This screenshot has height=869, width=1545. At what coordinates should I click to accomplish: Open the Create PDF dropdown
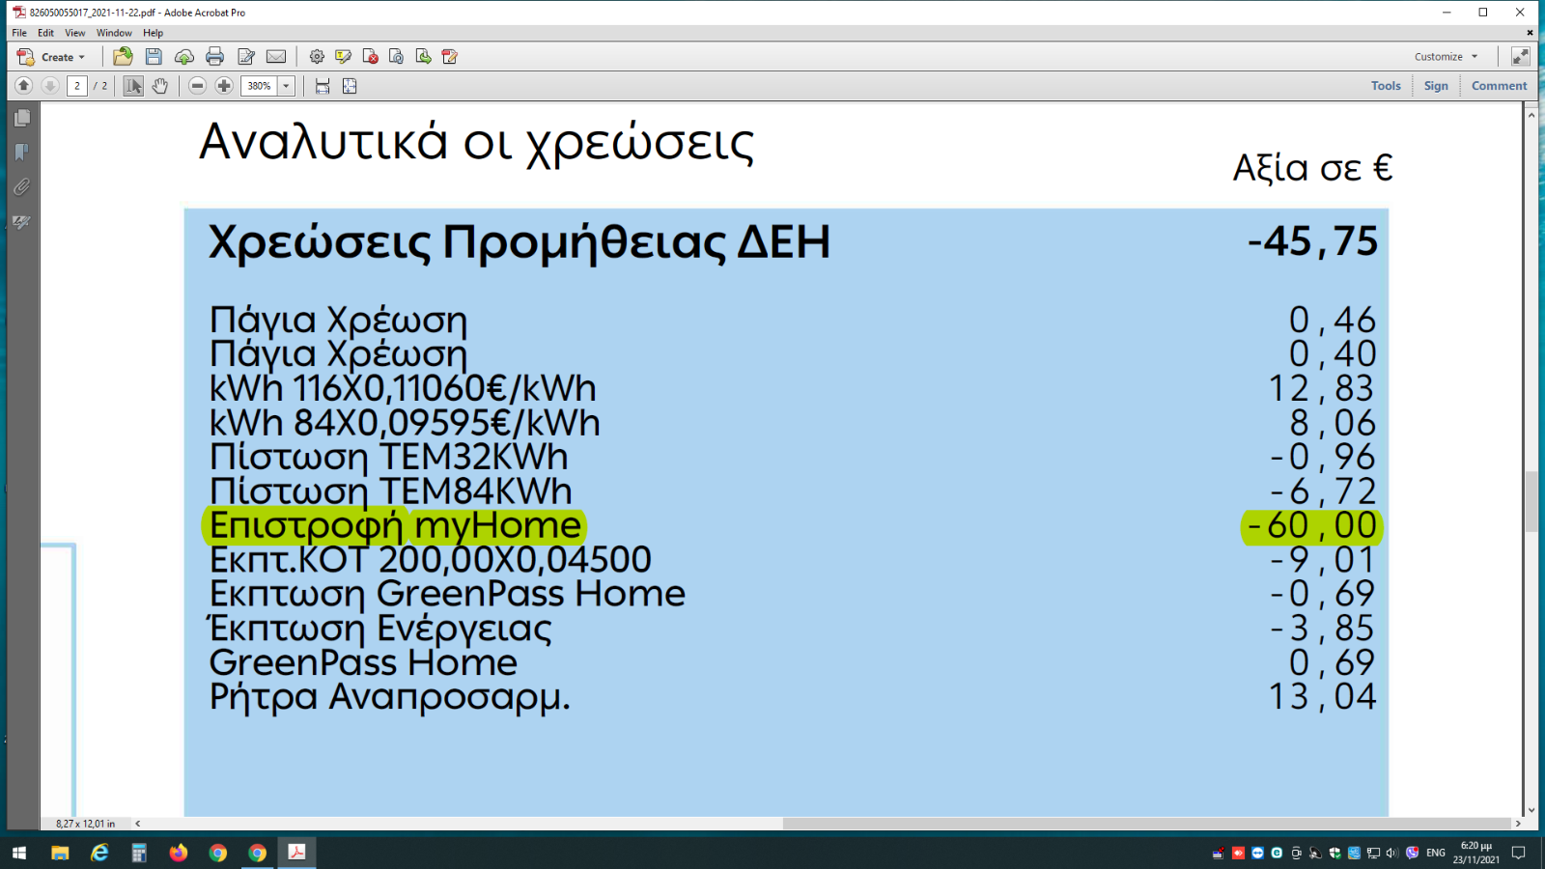point(51,57)
